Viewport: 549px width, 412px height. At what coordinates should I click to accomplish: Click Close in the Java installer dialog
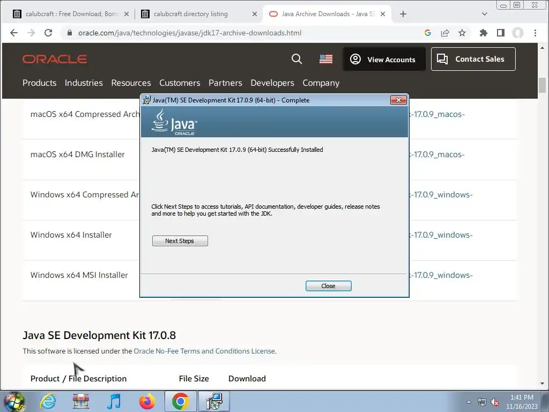click(x=329, y=286)
